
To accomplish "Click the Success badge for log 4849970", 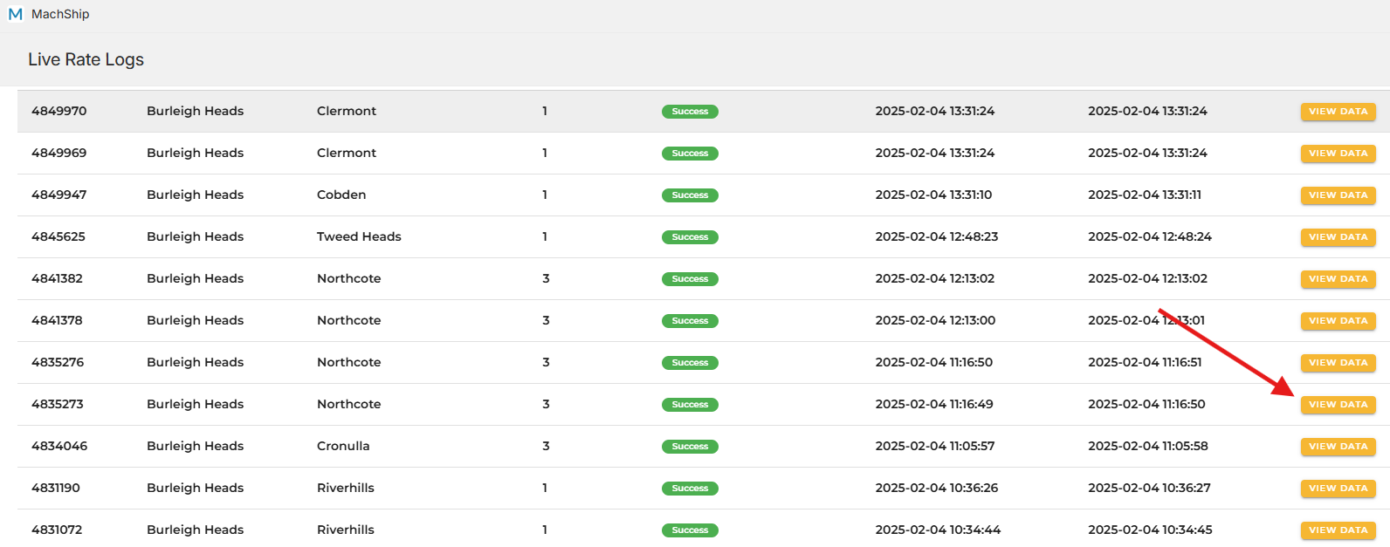I will (x=690, y=112).
